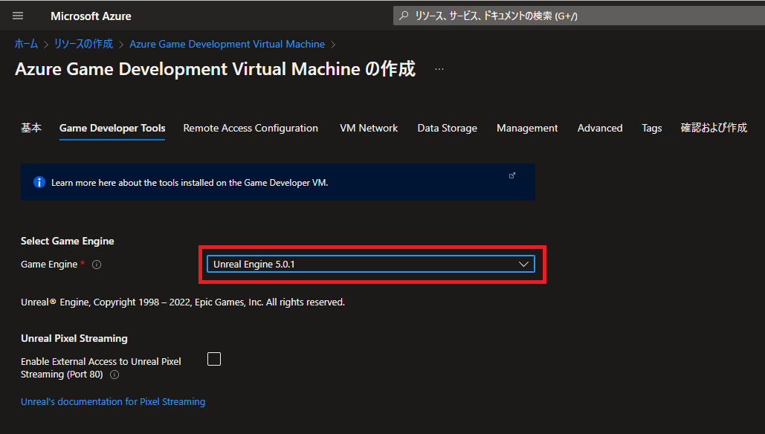Click the Microsoft Azure logo

[91, 16]
